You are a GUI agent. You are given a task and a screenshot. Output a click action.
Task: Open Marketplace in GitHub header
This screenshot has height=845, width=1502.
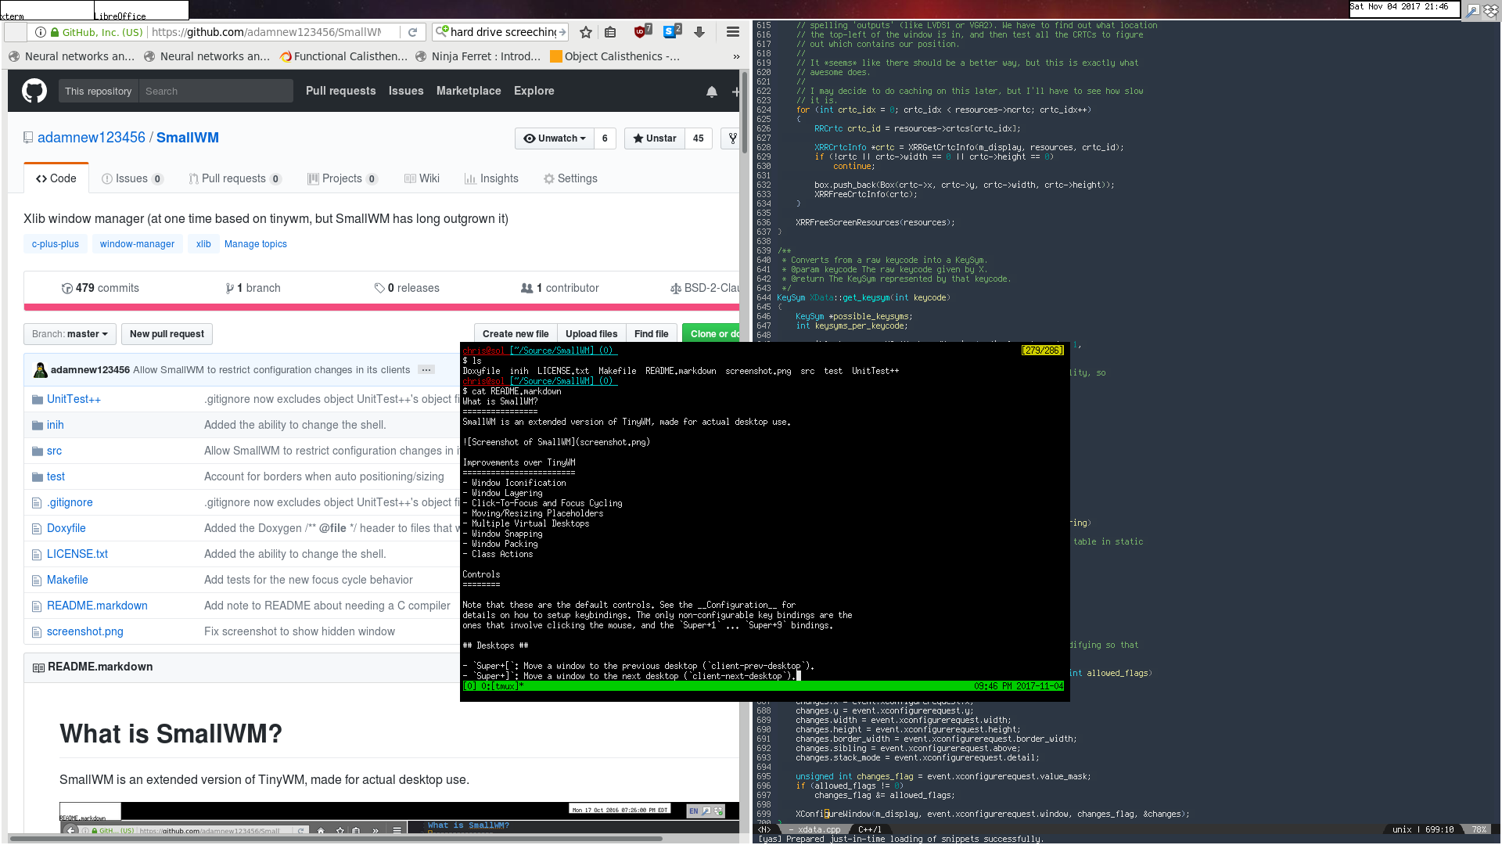pos(469,91)
